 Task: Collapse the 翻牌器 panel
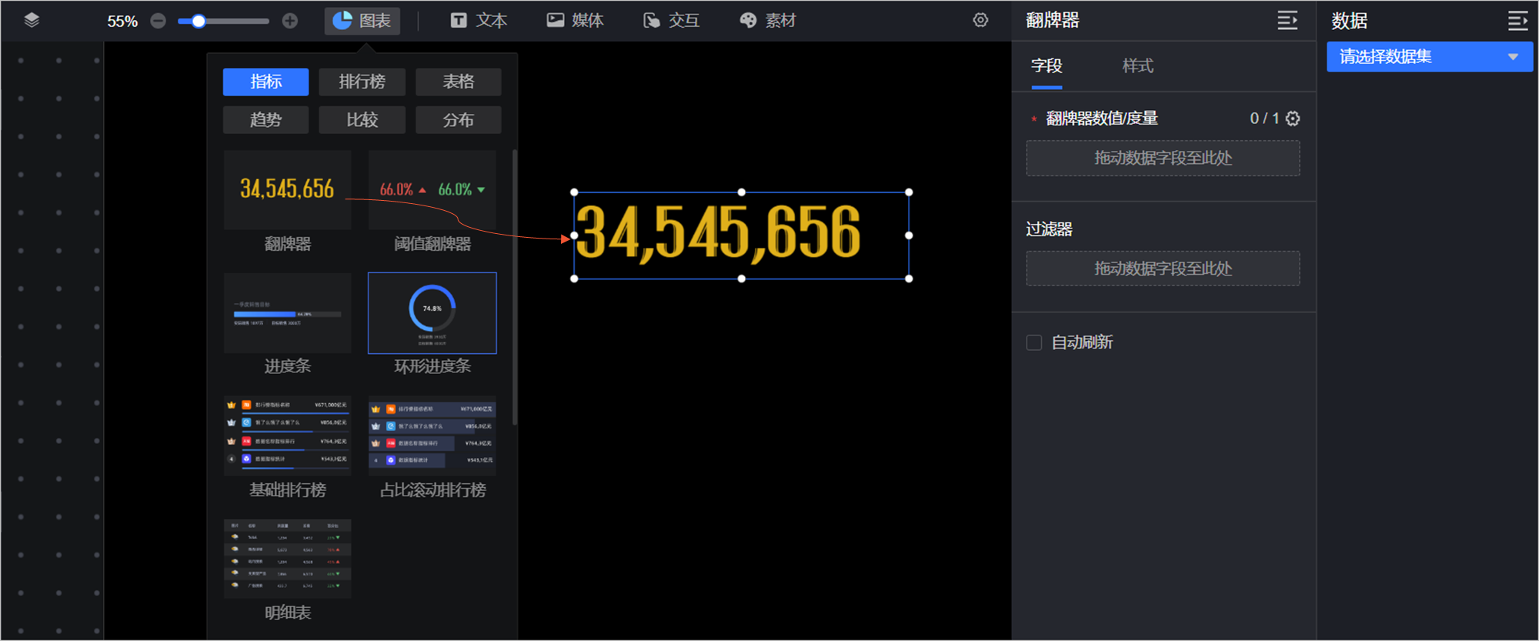point(1287,21)
